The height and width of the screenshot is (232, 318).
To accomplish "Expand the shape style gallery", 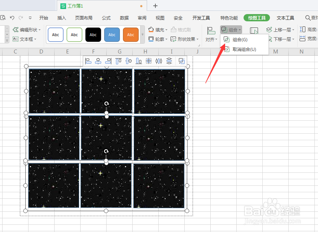I will pyautogui.click(x=143, y=34).
